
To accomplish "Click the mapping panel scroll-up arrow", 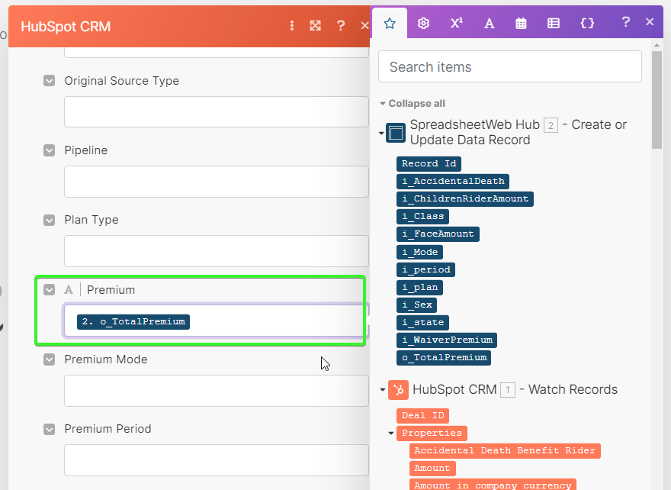I will (657, 45).
